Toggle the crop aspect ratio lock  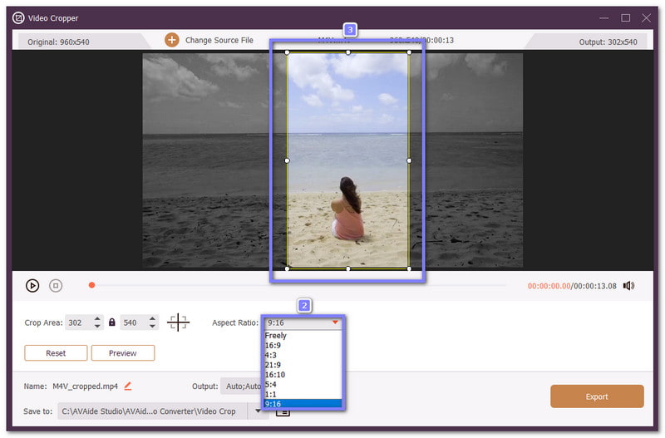point(112,322)
